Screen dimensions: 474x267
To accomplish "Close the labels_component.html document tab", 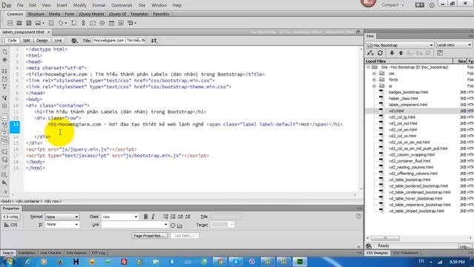I will tap(49, 32).
